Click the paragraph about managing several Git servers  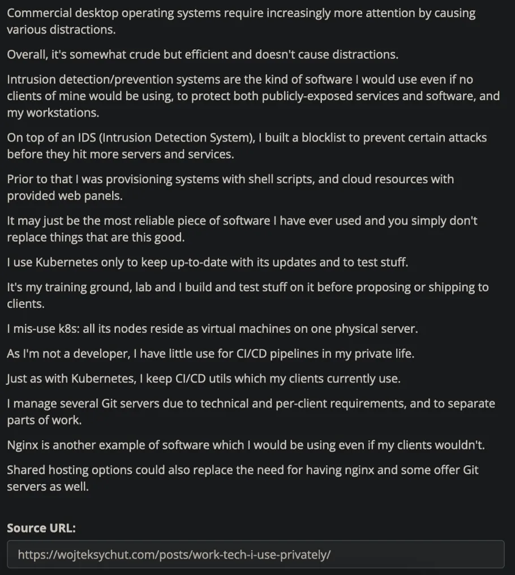click(x=251, y=411)
